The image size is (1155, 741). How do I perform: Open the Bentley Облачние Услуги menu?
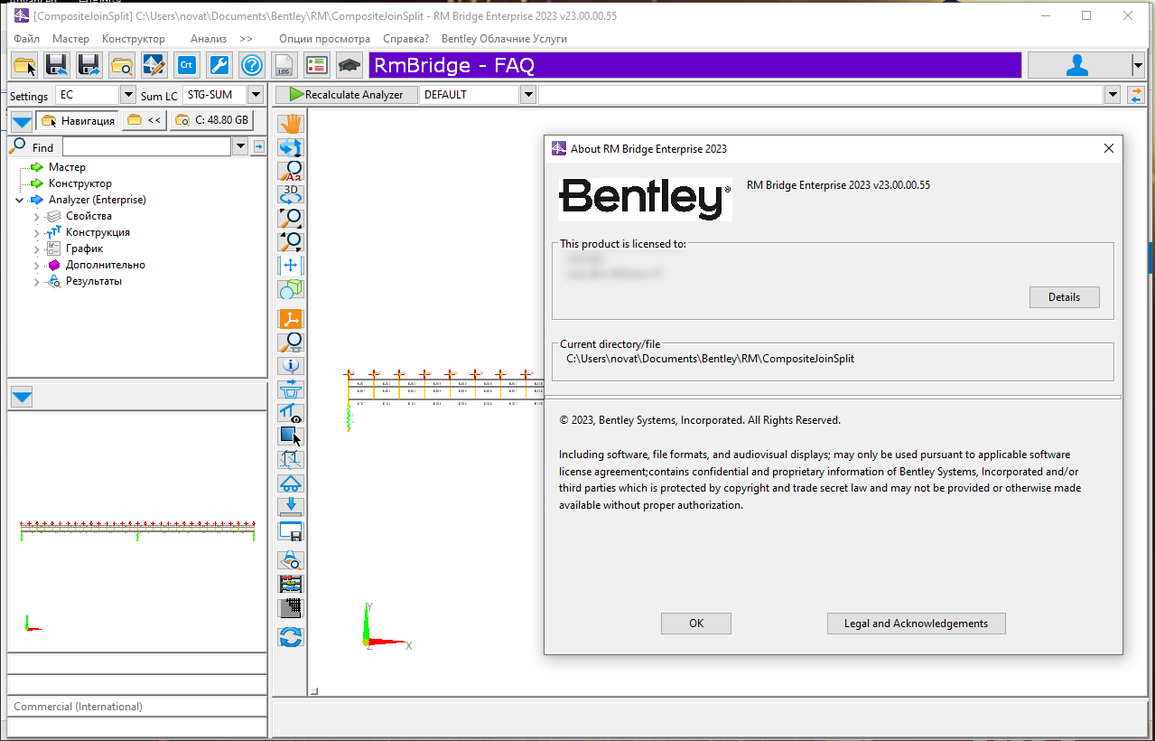(504, 39)
